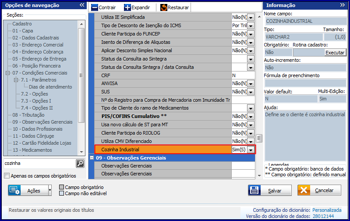The height and width of the screenshot is (221, 350).
Task: Click the Personalizada dictionary configuration link
Action: [327, 210]
